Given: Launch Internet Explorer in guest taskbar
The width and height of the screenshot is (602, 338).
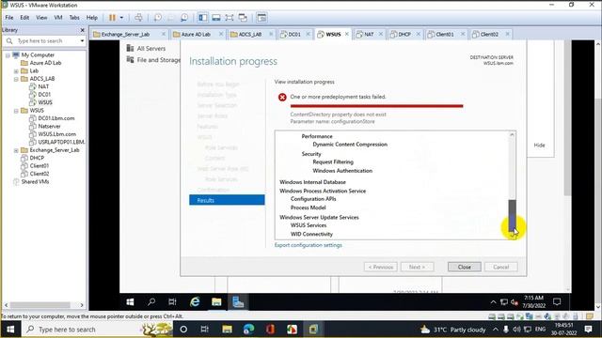Looking at the screenshot, I should point(195,302).
